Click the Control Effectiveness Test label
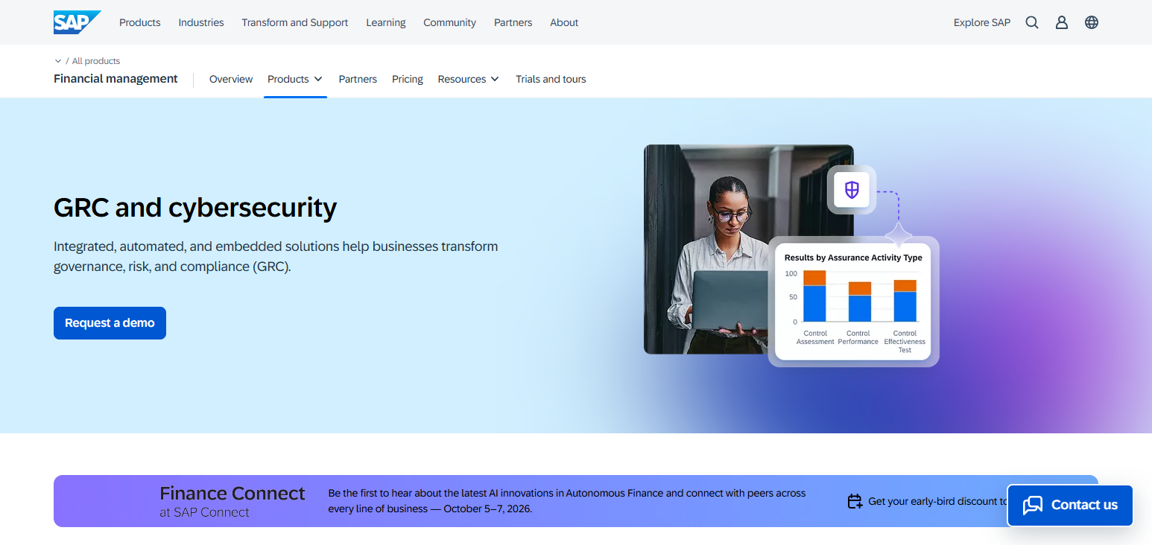Viewport: 1152px width, 545px height. pos(905,342)
